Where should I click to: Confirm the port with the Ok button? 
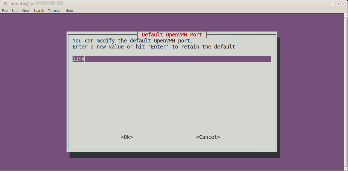(x=127, y=137)
